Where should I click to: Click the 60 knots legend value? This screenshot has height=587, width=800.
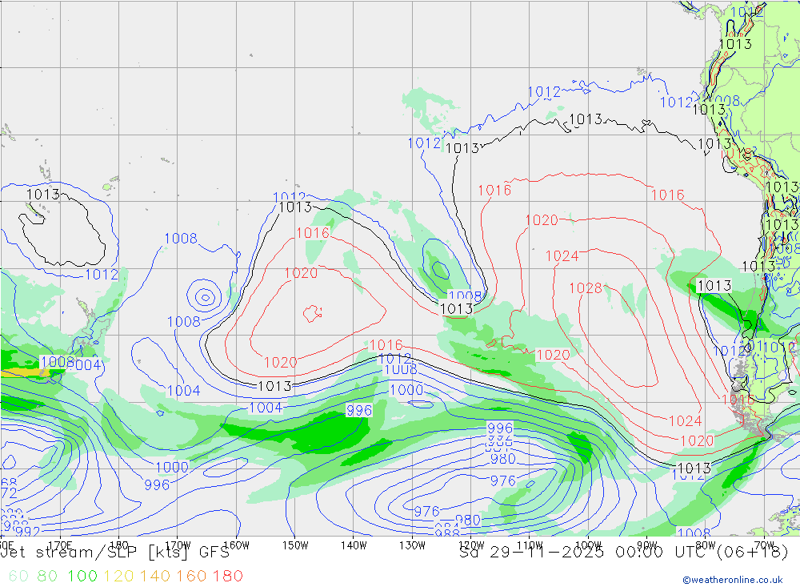tap(18, 576)
